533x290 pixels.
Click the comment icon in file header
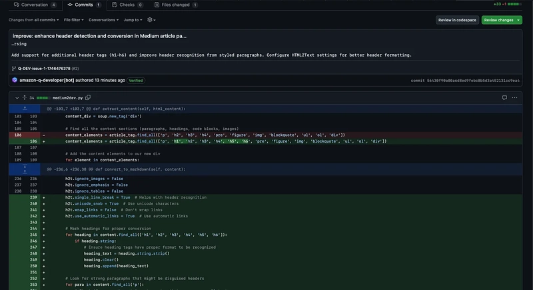click(x=504, y=97)
